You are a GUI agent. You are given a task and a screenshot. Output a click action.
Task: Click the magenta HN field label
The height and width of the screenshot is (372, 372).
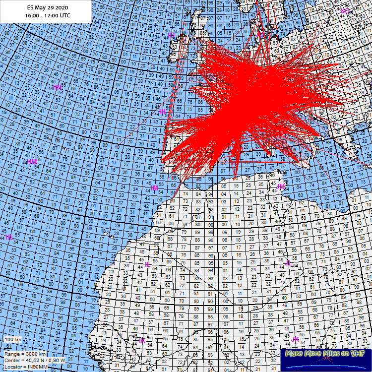[x=57, y=87]
